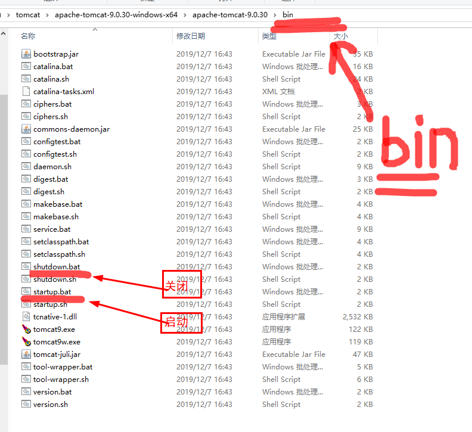
Task: Click the 47 KB size cell
Action: pyautogui.click(x=363, y=355)
